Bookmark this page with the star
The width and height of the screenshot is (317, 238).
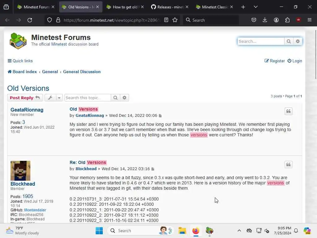(x=175, y=20)
